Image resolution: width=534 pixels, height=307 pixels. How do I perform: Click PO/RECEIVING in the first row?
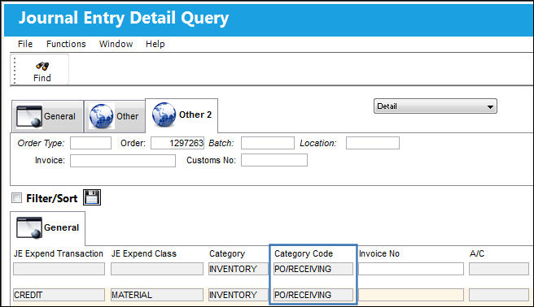pyautogui.click(x=313, y=269)
